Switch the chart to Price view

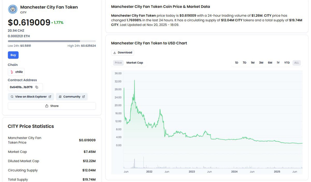tap(118, 63)
